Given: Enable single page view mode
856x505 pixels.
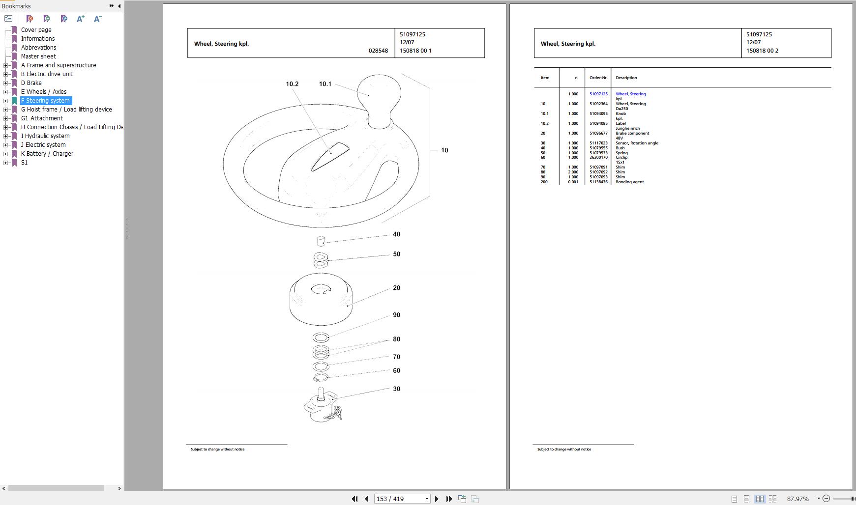Looking at the screenshot, I should (734, 499).
